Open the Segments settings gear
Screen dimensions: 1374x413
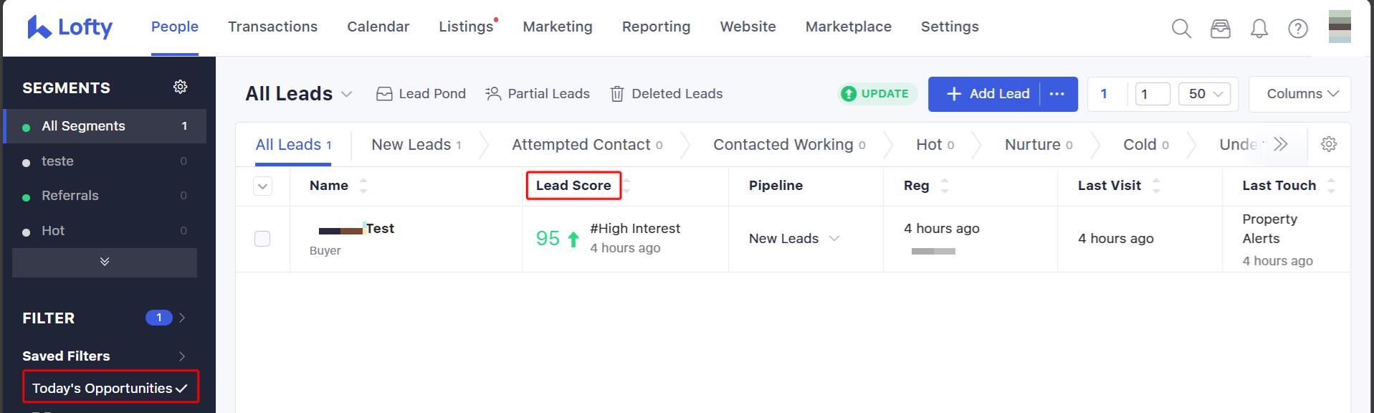tap(180, 86)
